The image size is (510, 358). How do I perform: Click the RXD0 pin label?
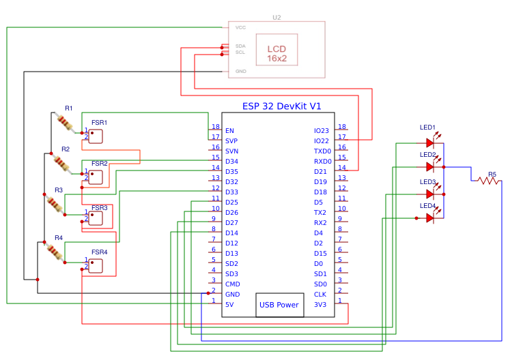(x=323, y=162)
